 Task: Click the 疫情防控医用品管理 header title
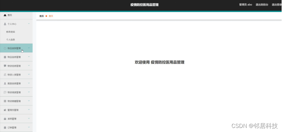(x=144, y=5)
